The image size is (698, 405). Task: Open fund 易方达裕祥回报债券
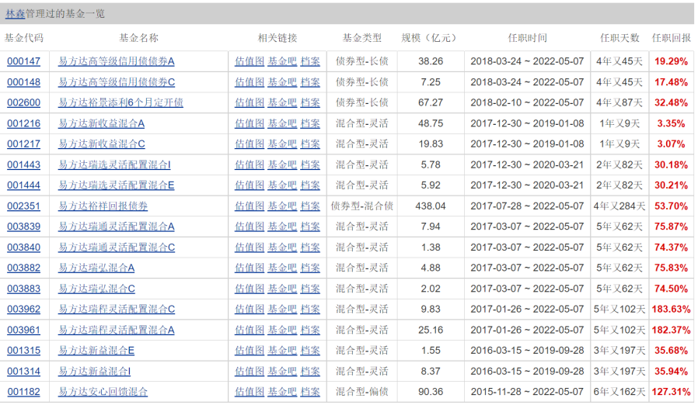tap(103, 206)
